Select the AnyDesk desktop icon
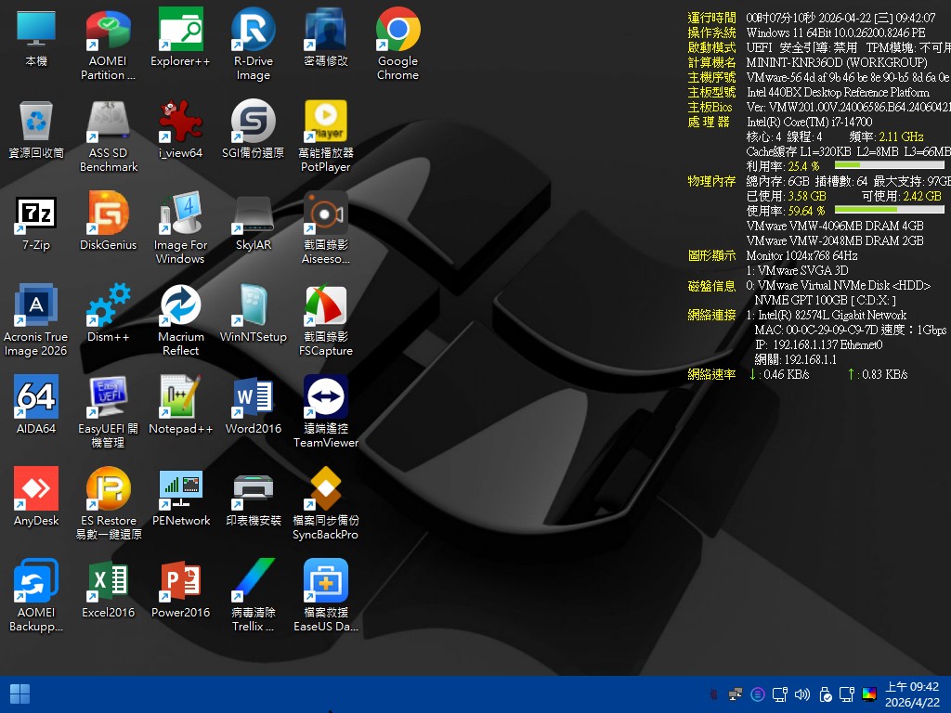951x713 pixels. (x=36, y=489)
